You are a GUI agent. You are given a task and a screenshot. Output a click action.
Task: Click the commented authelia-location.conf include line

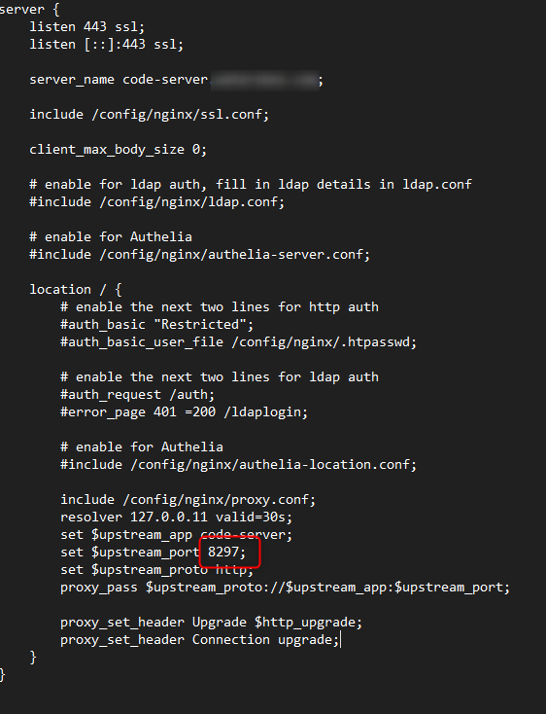click(x=238, y=464)
